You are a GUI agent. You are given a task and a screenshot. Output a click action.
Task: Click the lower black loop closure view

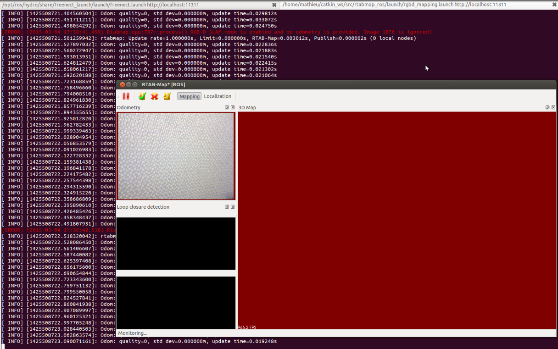coord(176,302)
